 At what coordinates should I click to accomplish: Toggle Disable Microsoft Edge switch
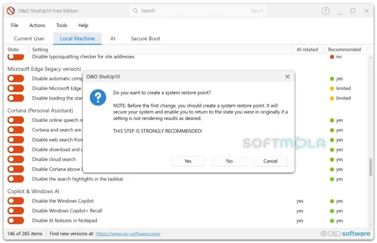pos(16,88)
